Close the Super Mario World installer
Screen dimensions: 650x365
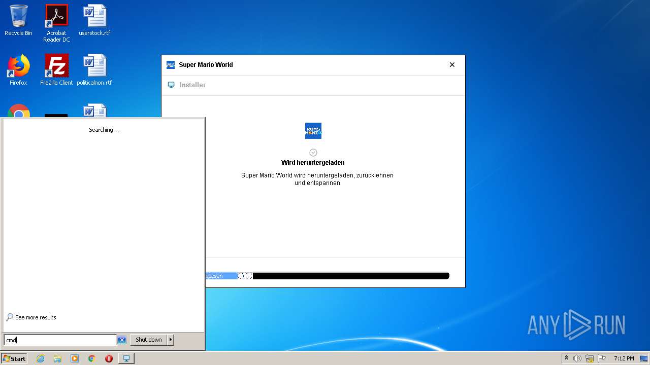(452, 65)
